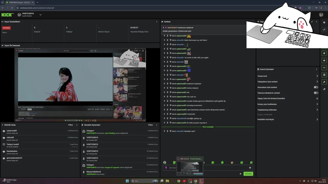Click the Windows taskbar search box
The image size is (328, 184).
coord(145,181)
